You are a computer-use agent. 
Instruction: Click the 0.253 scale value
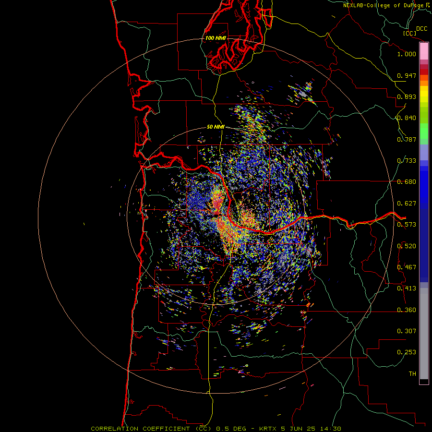407,352
